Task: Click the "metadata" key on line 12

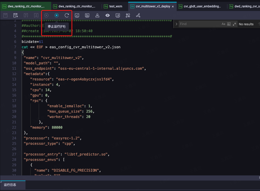Action: [34, 74]
